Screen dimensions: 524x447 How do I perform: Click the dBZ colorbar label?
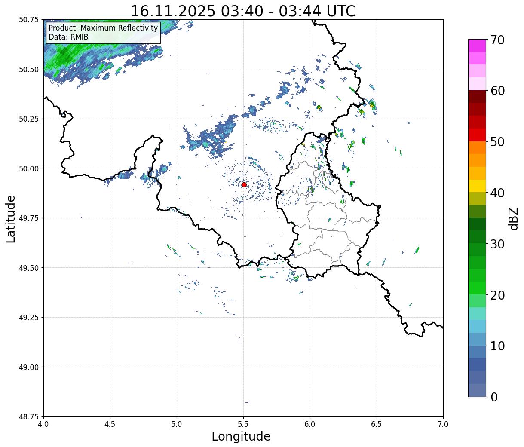(513, 218)
